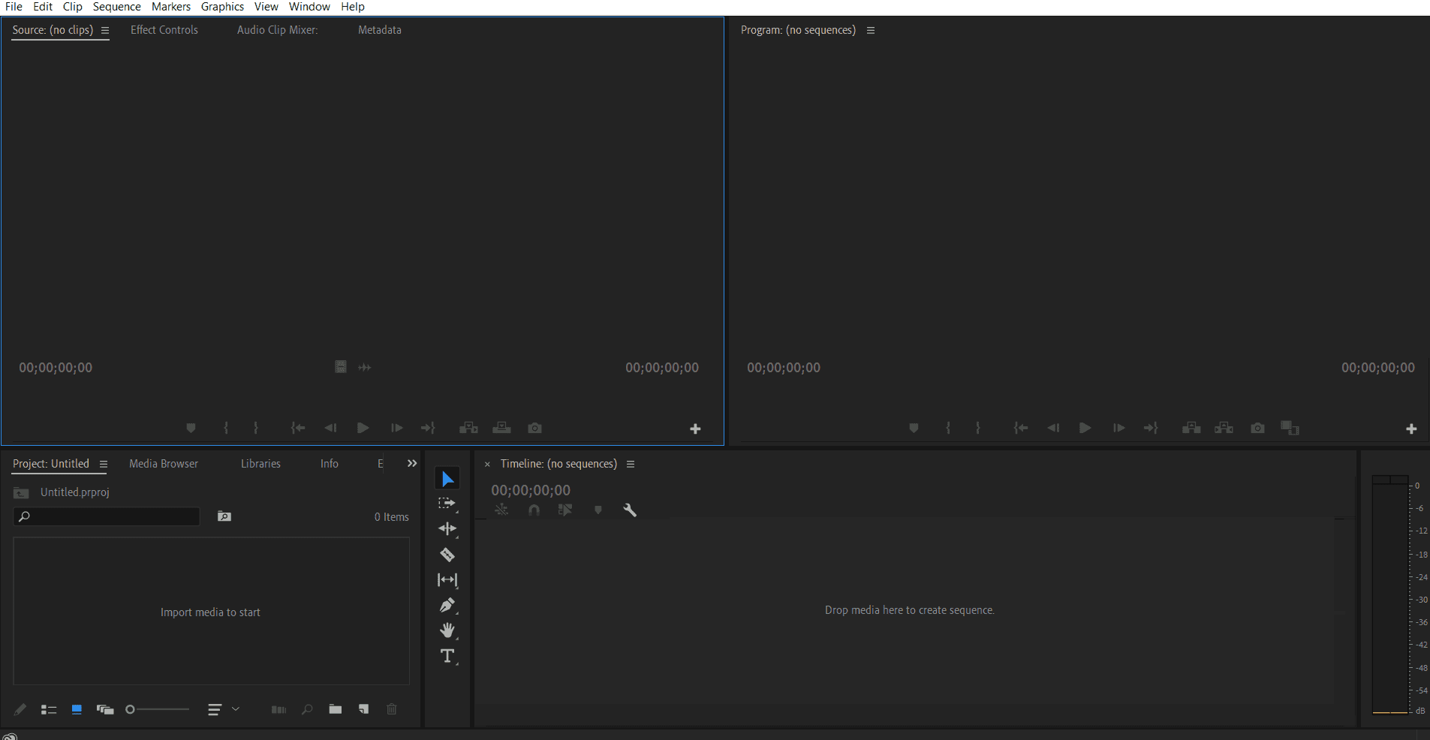
Task: Toggle insert sequences as nests option
Action: coord(501,510)
